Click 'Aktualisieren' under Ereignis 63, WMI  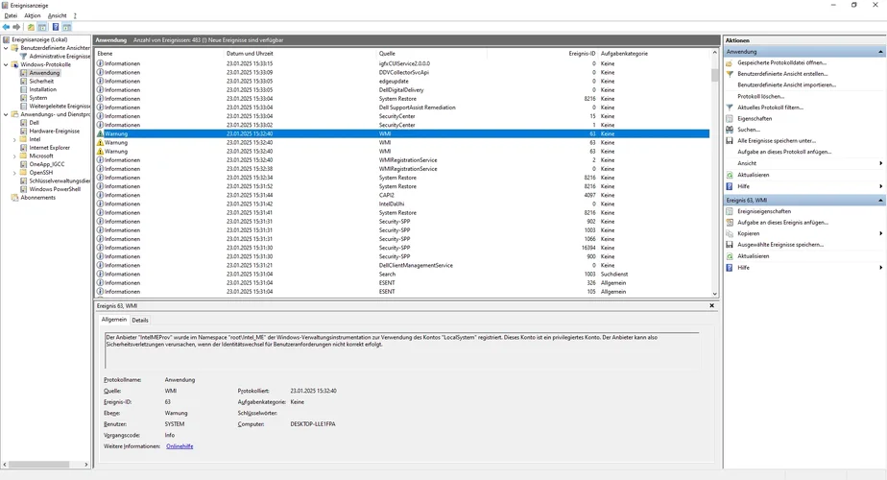click(x=753, y=256)
